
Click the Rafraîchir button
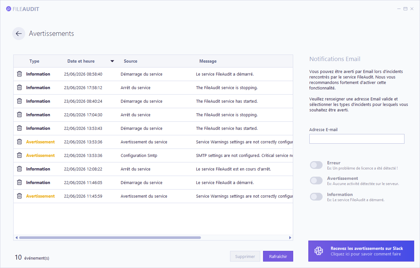[278, 256]
